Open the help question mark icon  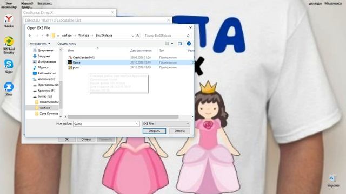pos(189,44)
